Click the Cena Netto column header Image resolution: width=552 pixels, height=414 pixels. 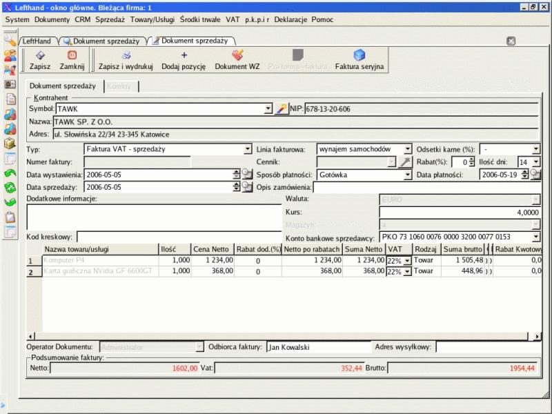coord(210,249)
